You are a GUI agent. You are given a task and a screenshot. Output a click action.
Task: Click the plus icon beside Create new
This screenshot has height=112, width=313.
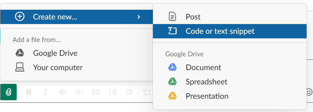tap(20, 17)
